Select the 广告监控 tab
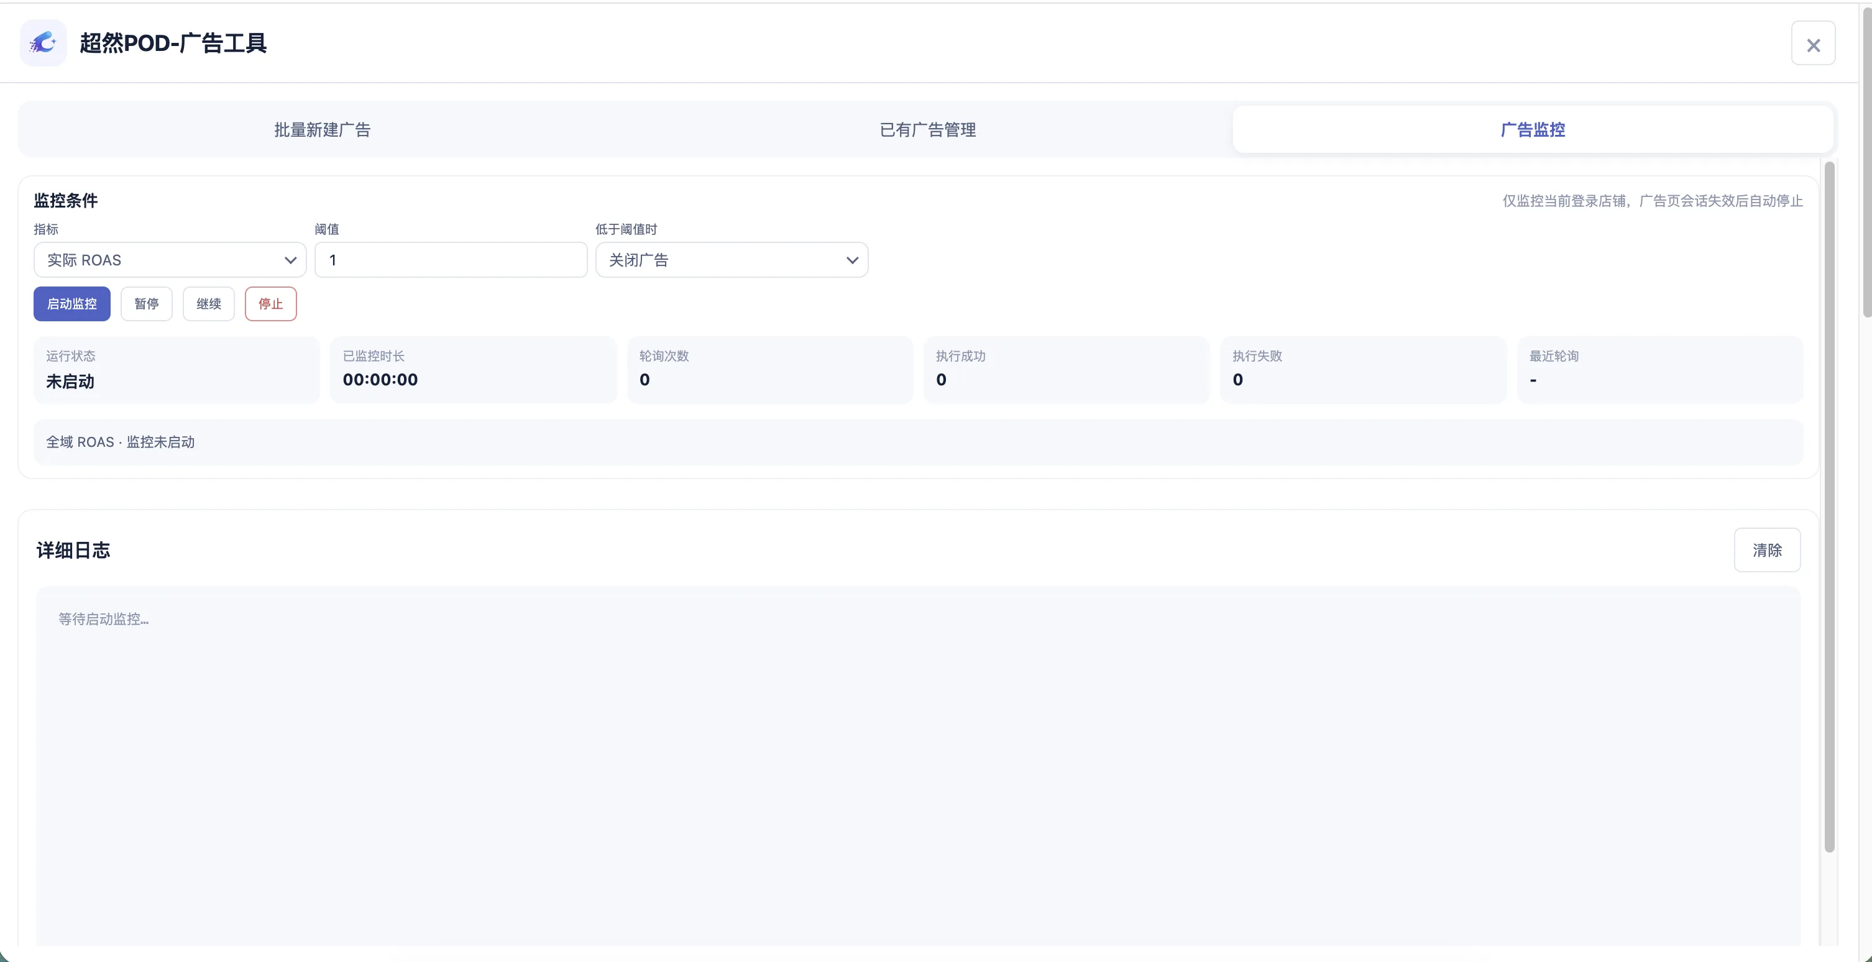The image size is (1872, 962). [1533, 129]
